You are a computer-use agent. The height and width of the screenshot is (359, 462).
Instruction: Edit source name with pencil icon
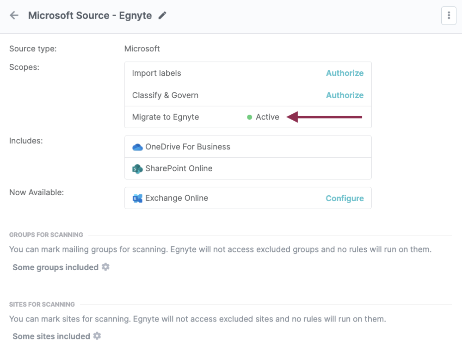tap(162, 15)
